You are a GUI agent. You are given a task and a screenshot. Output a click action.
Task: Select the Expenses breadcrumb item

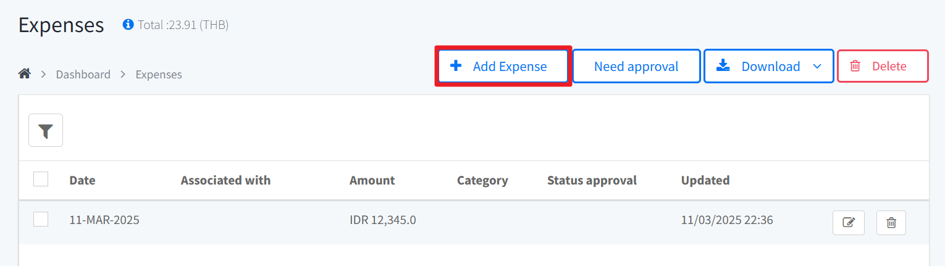coord(159,75)
